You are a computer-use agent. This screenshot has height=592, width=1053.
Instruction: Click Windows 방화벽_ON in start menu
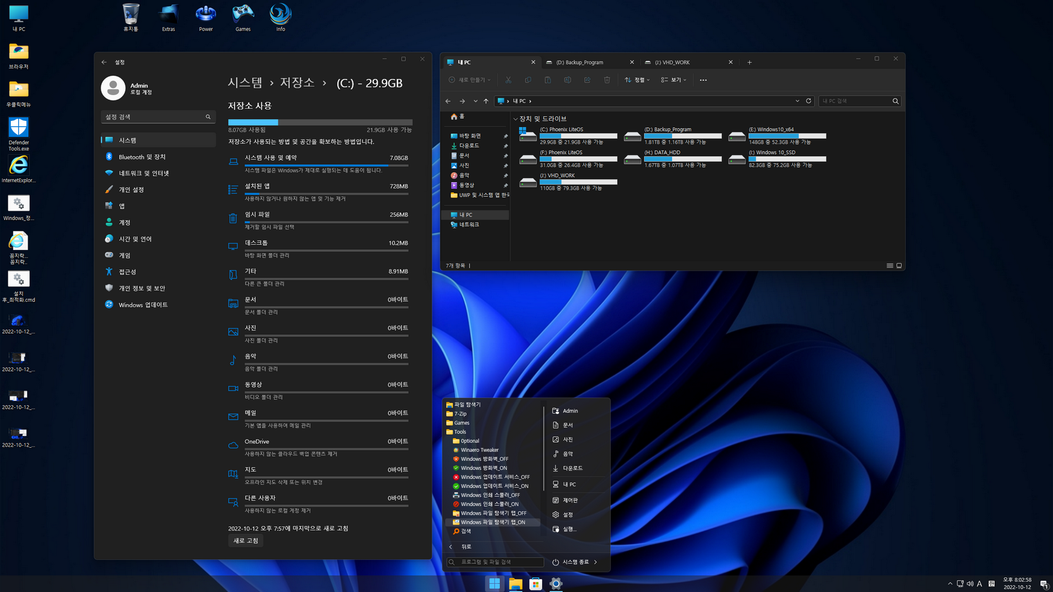pos(484,468)
